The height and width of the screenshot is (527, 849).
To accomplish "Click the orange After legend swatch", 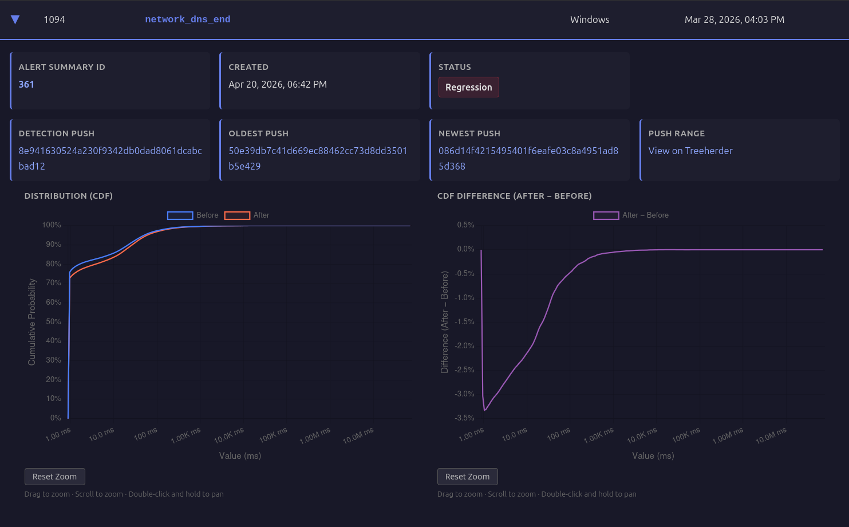I will coord(237,215).
